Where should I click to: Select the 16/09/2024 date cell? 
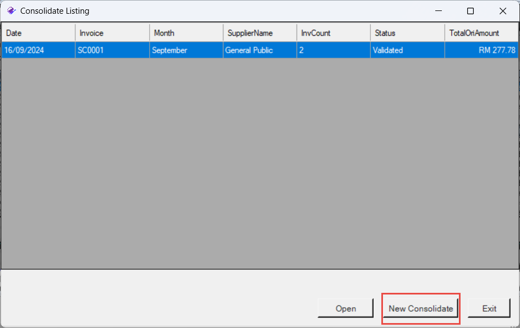[38, 50]
